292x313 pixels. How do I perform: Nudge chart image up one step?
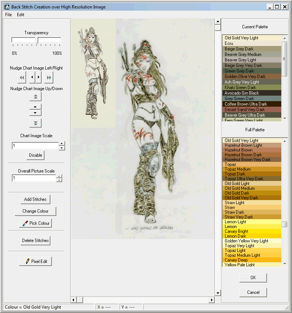click(x=35, y=107)
